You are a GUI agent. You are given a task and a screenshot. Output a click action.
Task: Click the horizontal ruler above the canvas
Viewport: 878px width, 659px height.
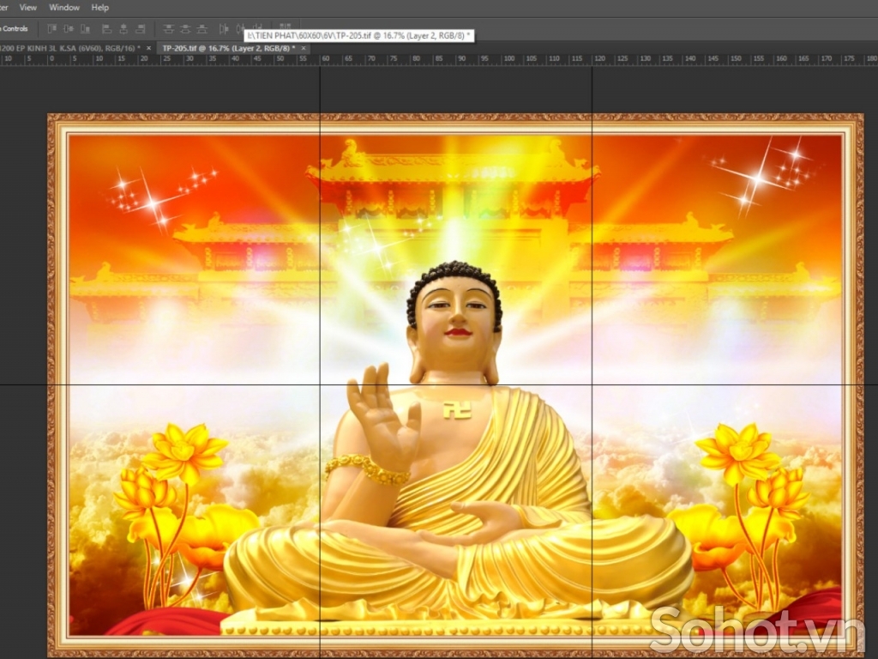(x=429, y=58)
